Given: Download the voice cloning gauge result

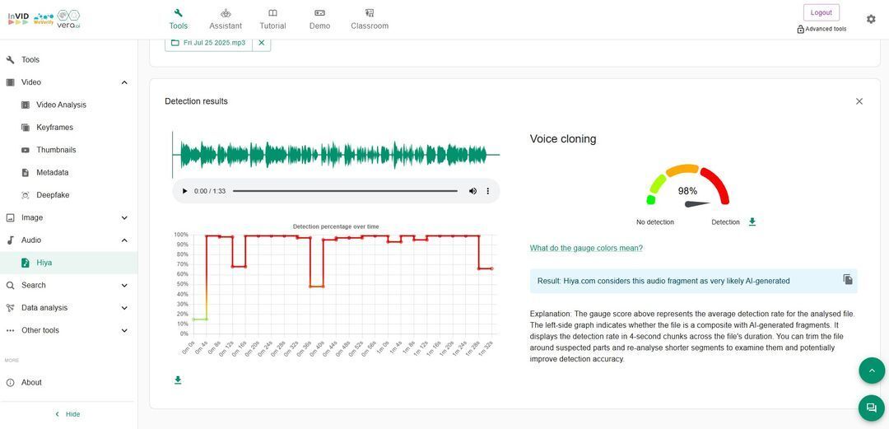Looking at the screenshot, I should pos(752,222).
